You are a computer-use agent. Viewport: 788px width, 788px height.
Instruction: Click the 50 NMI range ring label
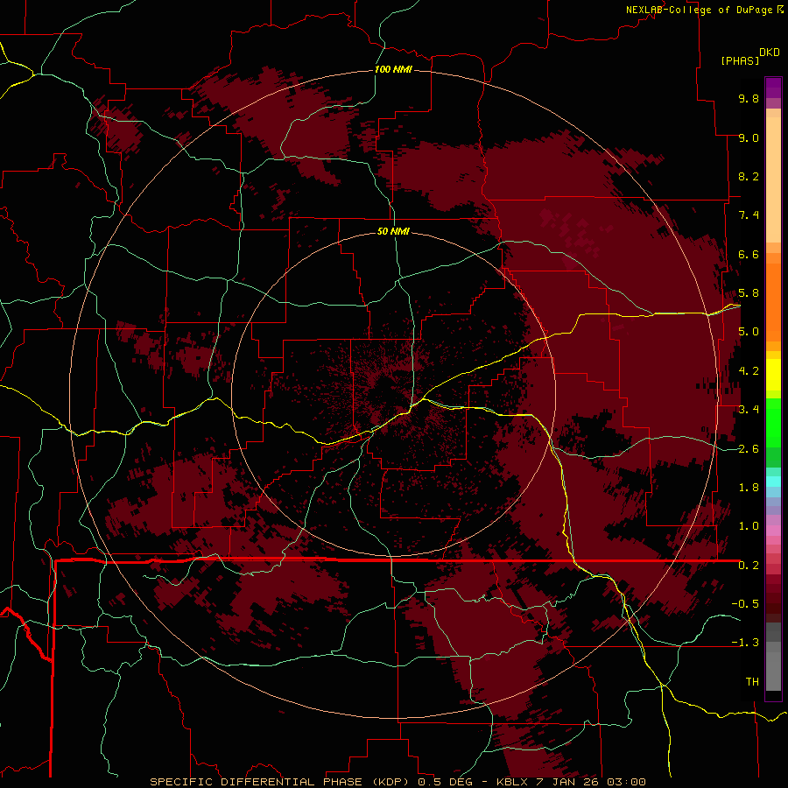click(393, 231)
